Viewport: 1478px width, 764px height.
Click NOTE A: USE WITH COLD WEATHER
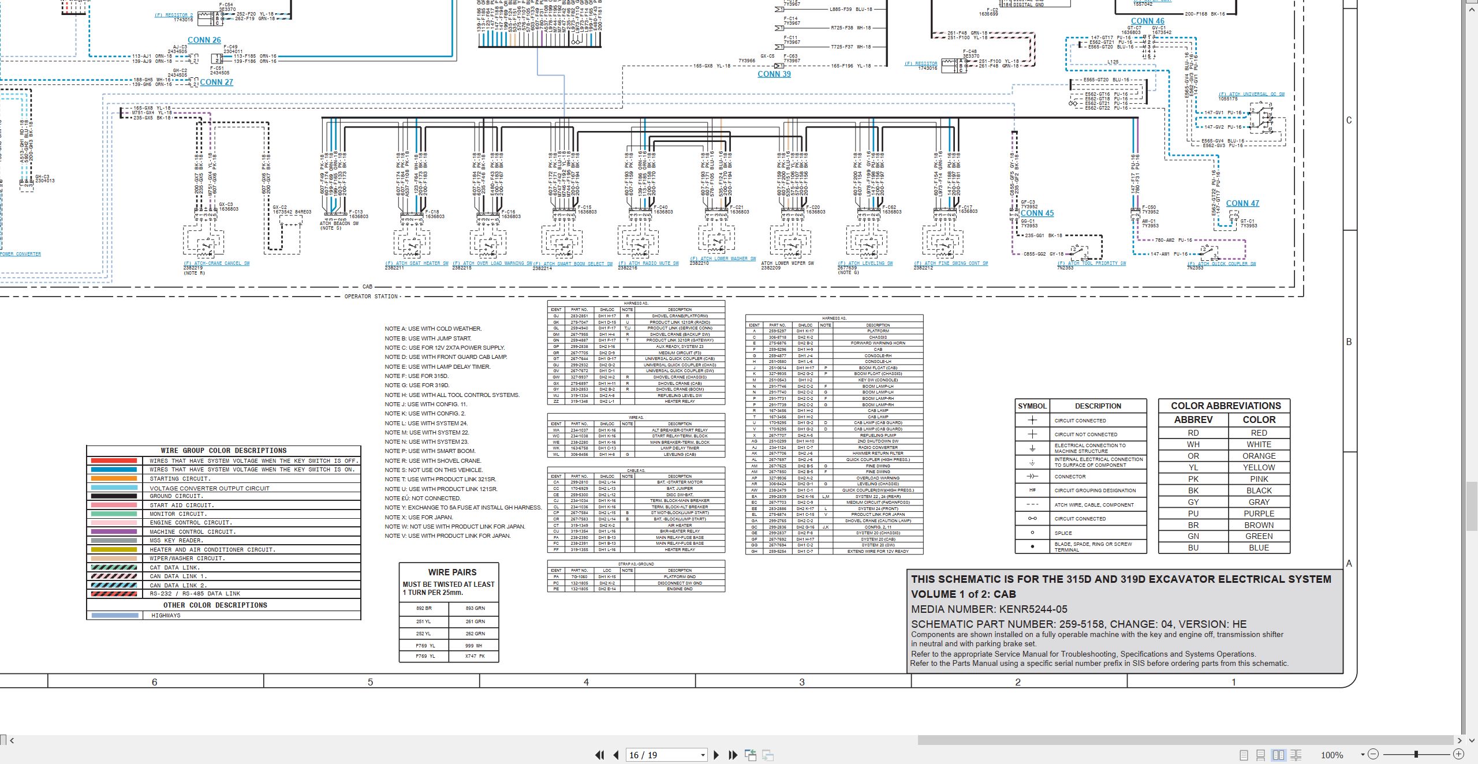[x=433, y=328]
